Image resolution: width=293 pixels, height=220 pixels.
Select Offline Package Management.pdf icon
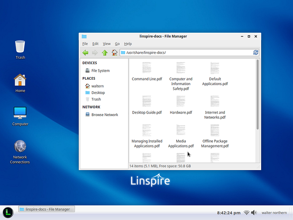(x=215, y=130)
